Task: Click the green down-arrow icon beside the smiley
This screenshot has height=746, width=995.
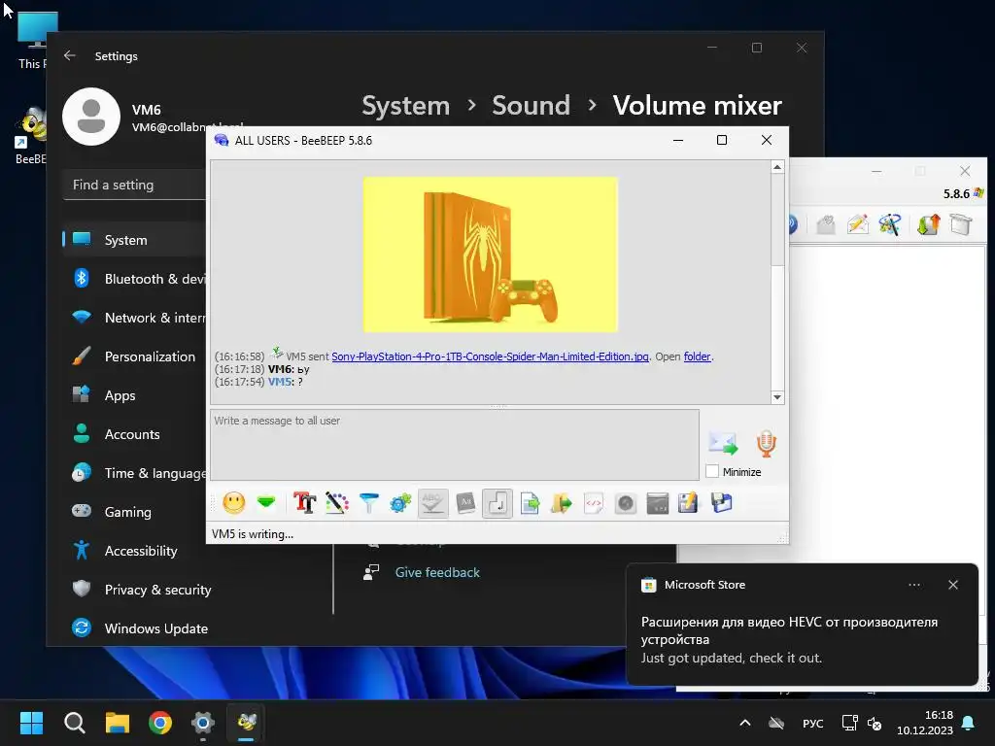Action: [266, 503]
